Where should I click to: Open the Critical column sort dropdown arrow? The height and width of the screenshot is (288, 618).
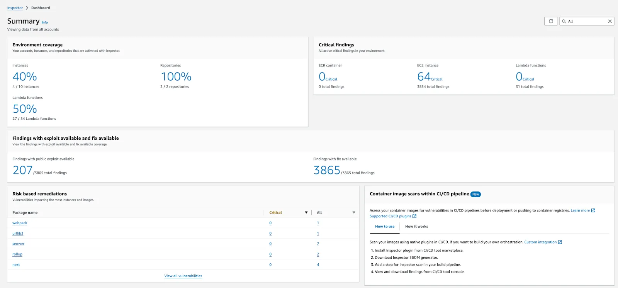click(306, 213)
